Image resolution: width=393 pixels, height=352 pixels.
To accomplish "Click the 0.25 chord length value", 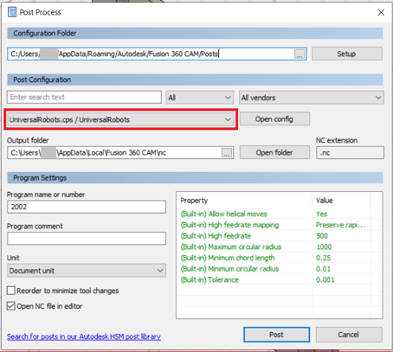I will click(x=324, y=258).
